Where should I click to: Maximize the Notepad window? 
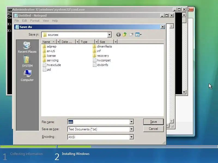tap(167, 15)
